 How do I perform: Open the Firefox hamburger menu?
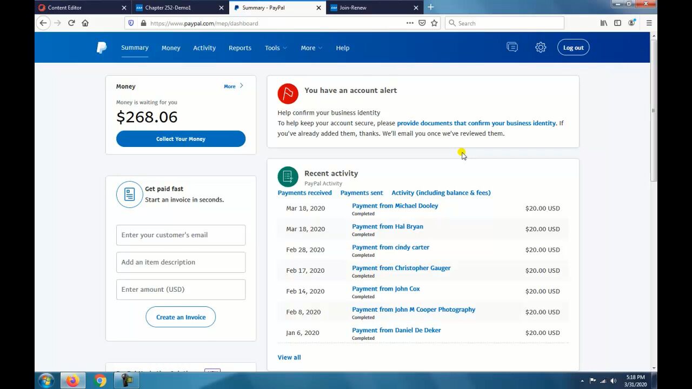(x=649, y=23)
